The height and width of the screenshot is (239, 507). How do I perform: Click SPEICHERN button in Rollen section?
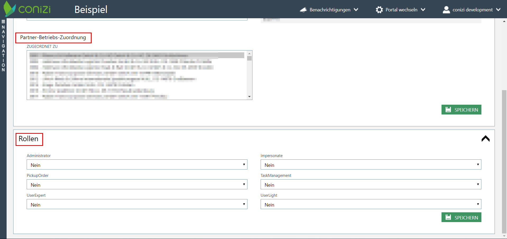coord(461,217)
